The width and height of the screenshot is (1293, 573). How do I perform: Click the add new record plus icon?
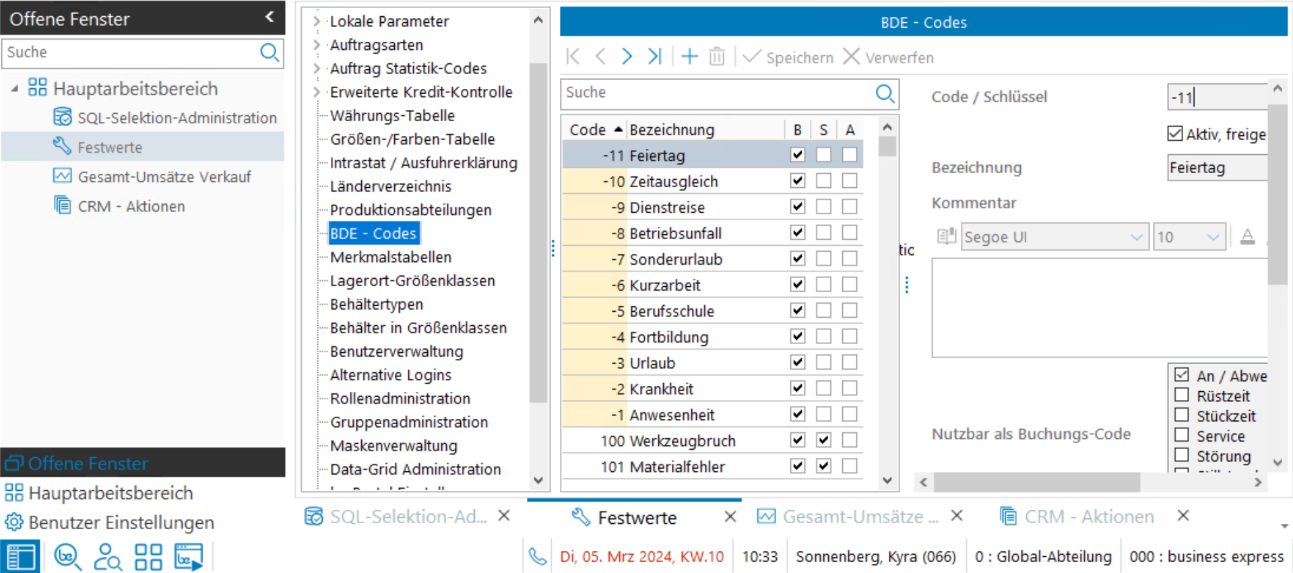click(689, 57)
